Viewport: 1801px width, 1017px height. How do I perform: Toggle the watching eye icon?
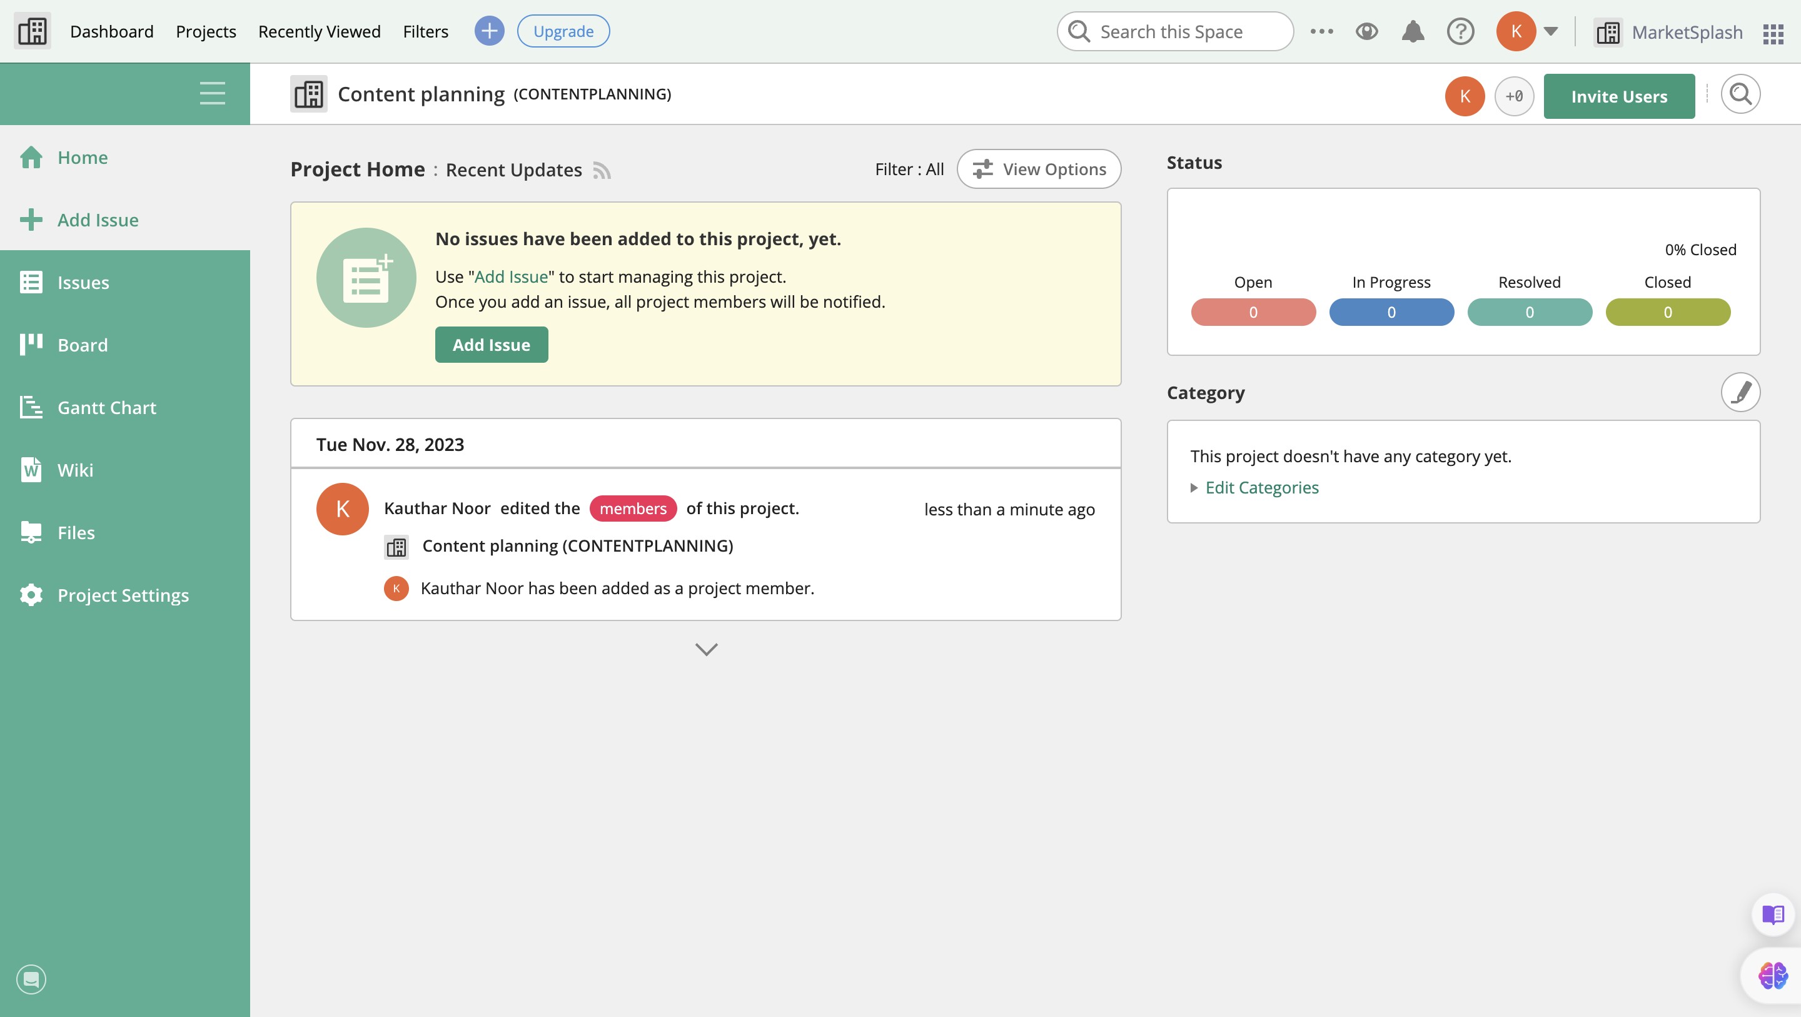1366,31
